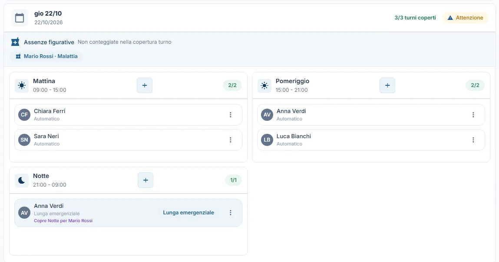Click the 2/2 coverage badge for Pomeriggio
The width and height of the screenshot is (499, 262).
tap(475, 85)
